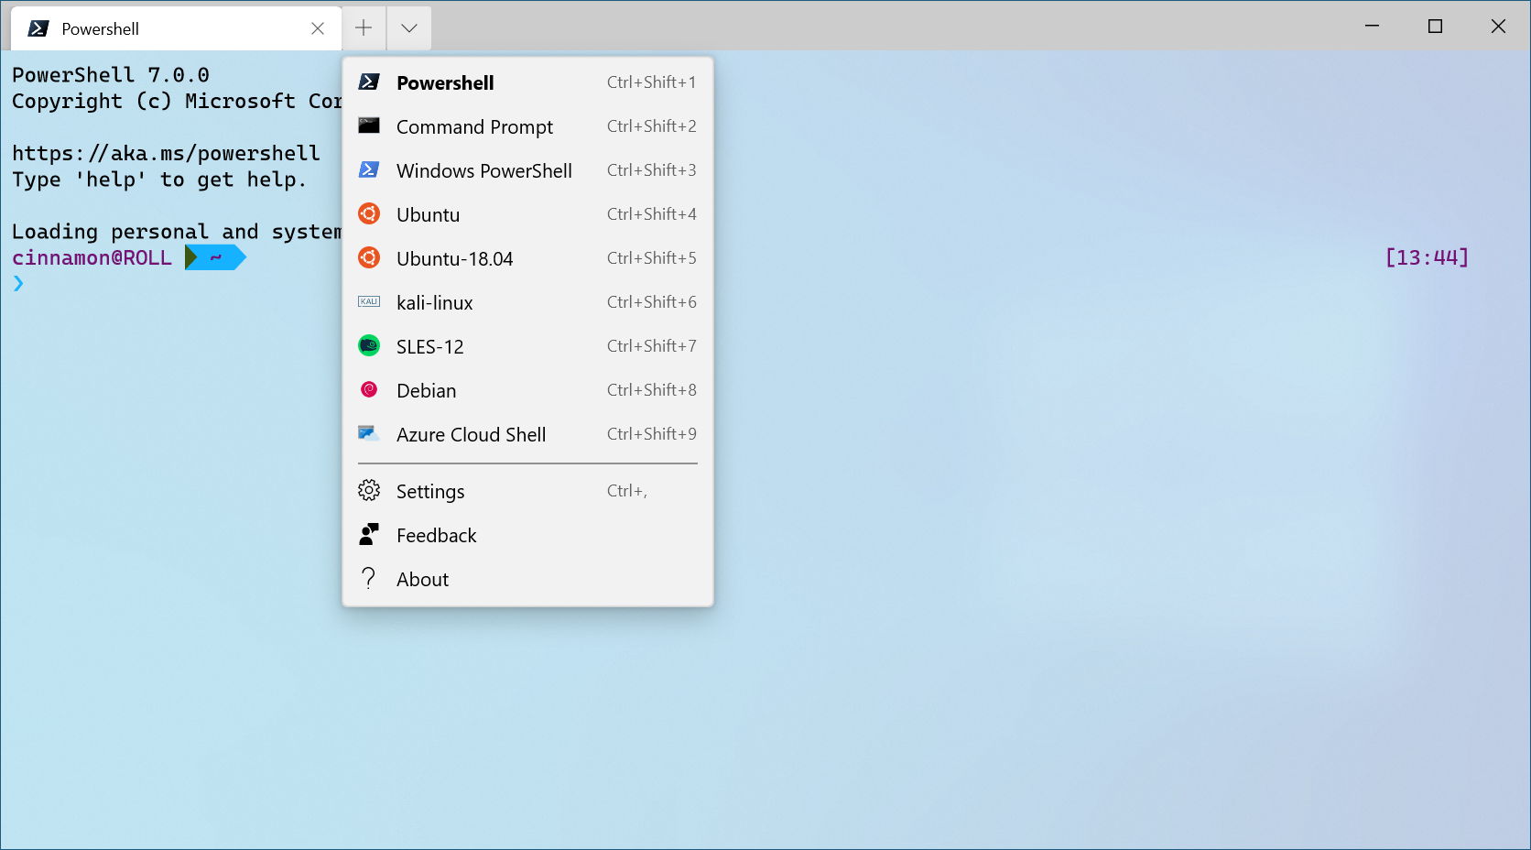
Task: Click the Feedback people icon
Action: (369, 534)
